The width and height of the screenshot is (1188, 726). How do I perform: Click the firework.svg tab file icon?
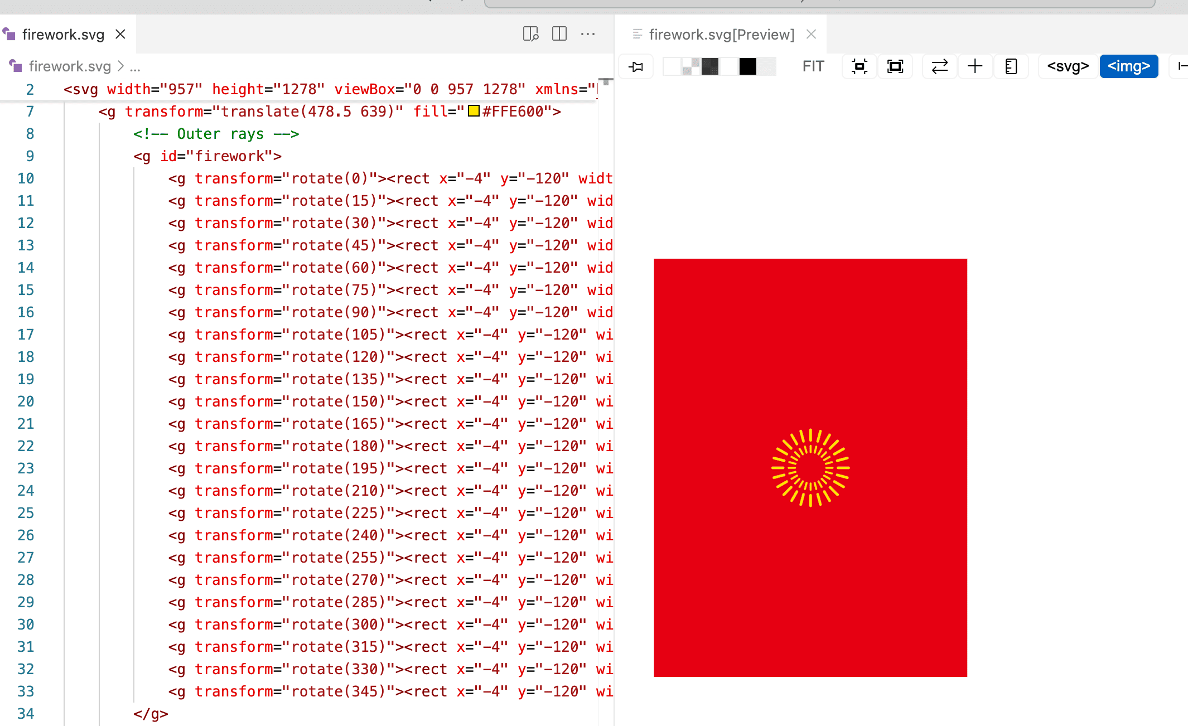9,34
